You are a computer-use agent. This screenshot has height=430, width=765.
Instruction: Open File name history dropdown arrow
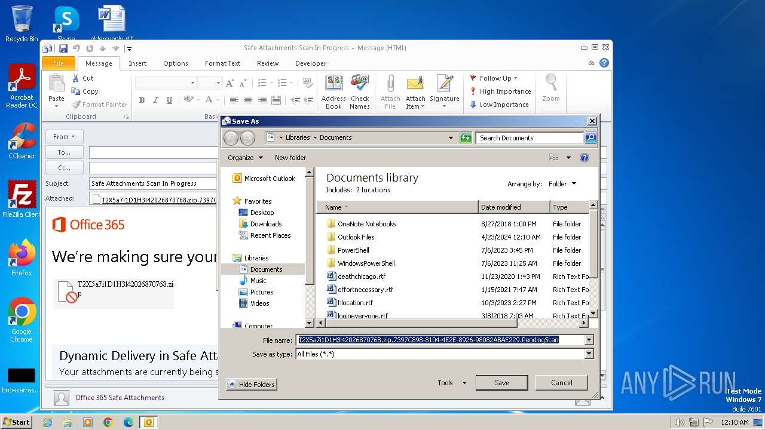point(589,340)
